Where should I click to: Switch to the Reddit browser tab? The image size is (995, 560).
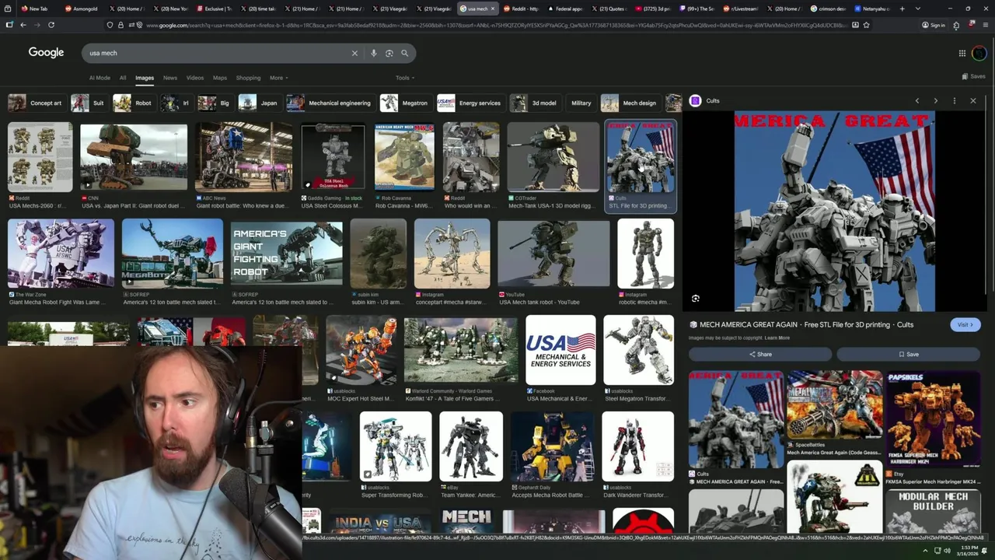coord(521,9)
